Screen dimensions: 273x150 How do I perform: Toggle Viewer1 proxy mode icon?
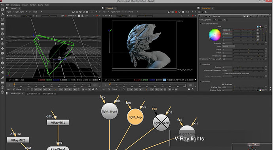[77, 12]
